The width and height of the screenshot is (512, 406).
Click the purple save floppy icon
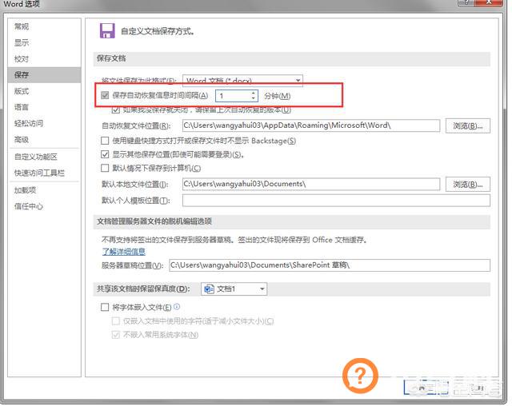(107, 31)
